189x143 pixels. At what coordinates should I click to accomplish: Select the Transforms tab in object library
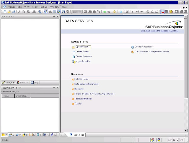[32, 135]
